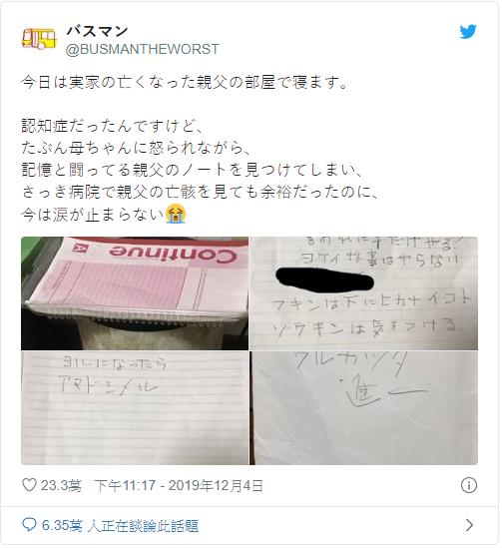
Task: Expand conversation with the right chevron arrow
Action: [x=469, y=525]
